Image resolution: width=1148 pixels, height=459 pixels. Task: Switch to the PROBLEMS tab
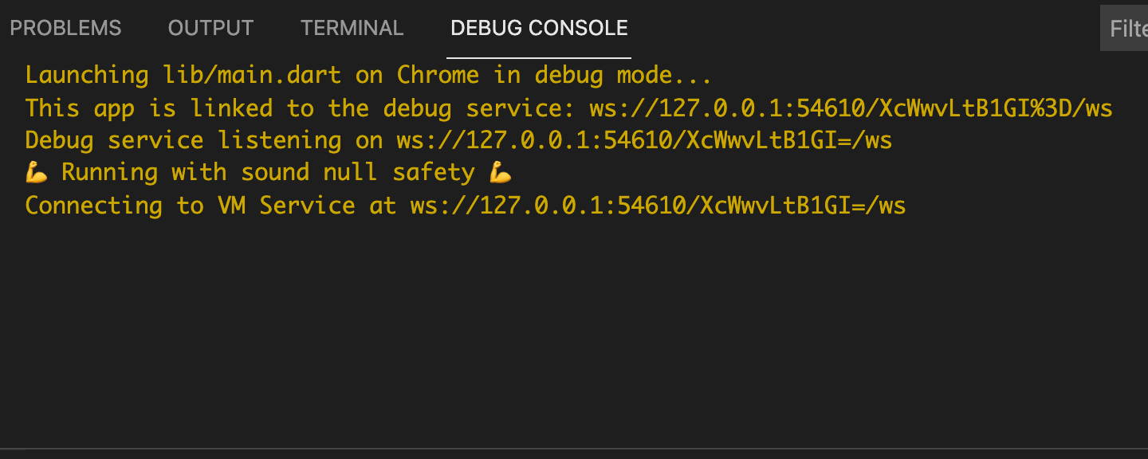pyautogui.click(x=65, y=28)
